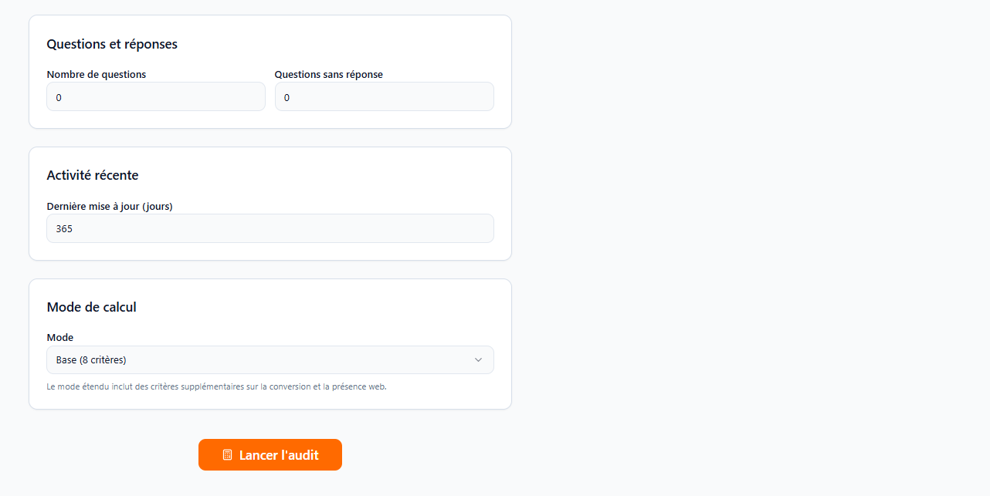990x496 pixels.
Task: Select the Dernière mise à jour field
Action: coord(270,229)
